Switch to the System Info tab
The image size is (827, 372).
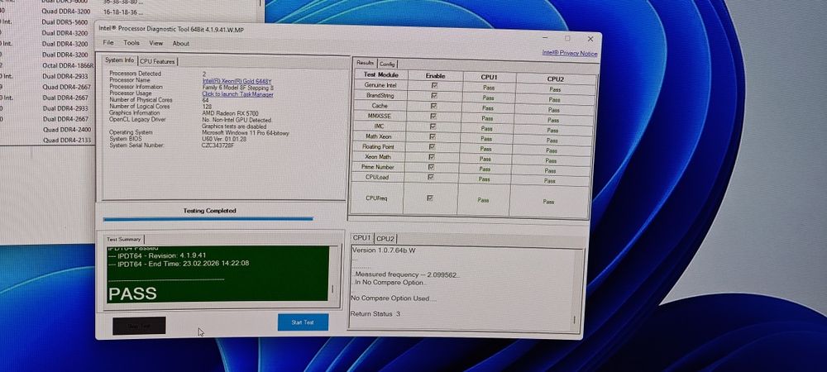(x=120, y=60)
